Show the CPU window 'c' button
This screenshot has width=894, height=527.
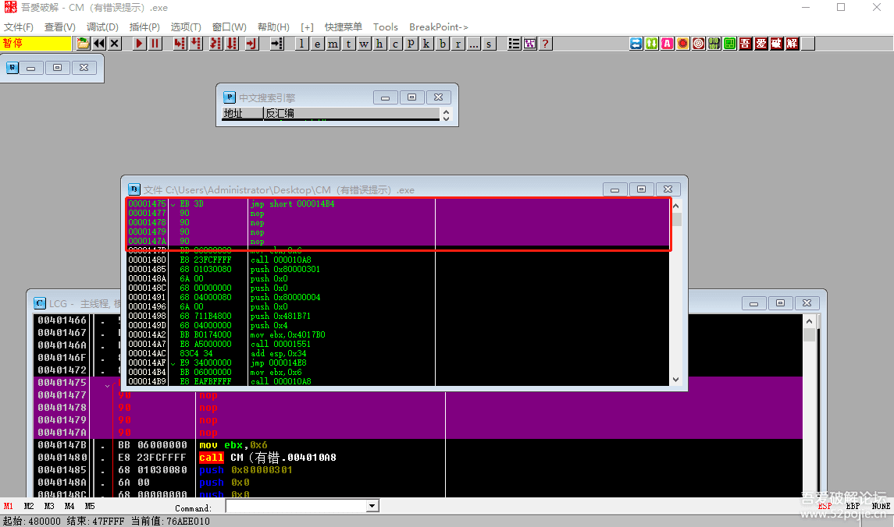[x=395, y=44]
